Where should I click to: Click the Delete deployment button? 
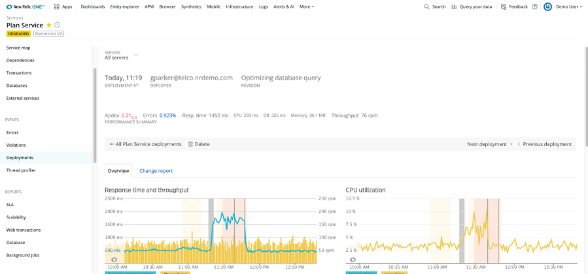199,144
